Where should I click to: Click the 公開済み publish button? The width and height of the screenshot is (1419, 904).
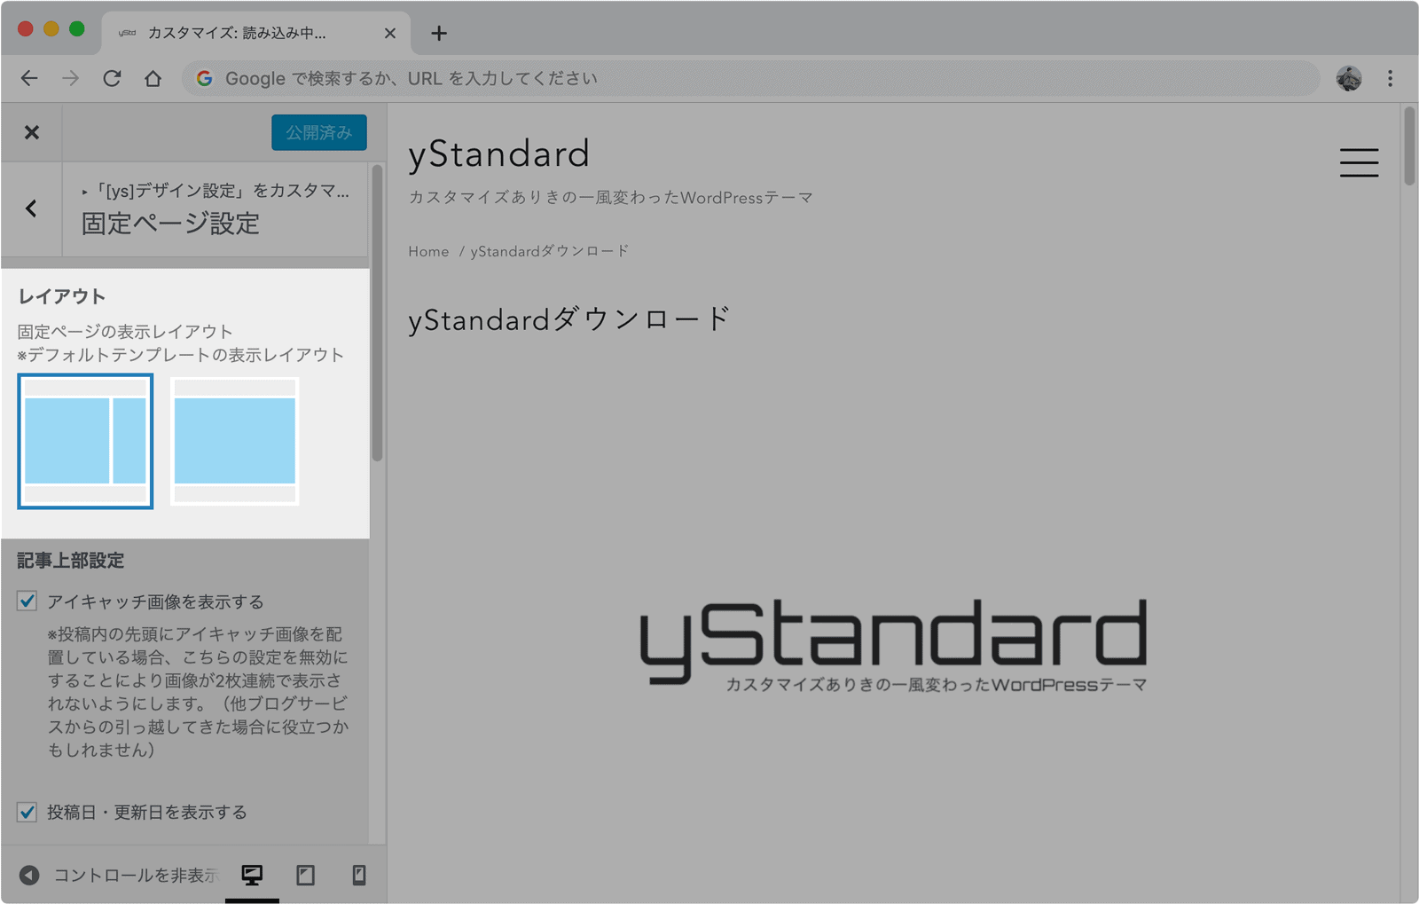[318, 132]
